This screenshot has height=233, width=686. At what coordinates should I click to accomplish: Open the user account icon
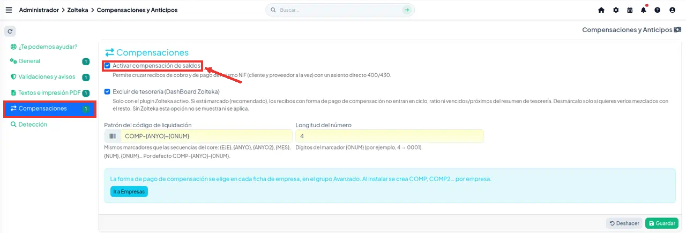(x=672, y=10)
